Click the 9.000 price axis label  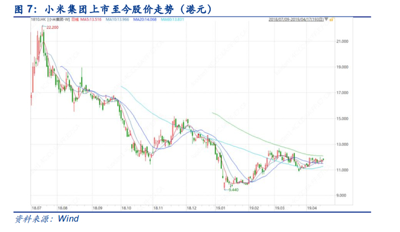point(341,196)
